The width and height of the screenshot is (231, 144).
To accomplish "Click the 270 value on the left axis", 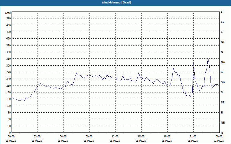I will pos(9,72).
